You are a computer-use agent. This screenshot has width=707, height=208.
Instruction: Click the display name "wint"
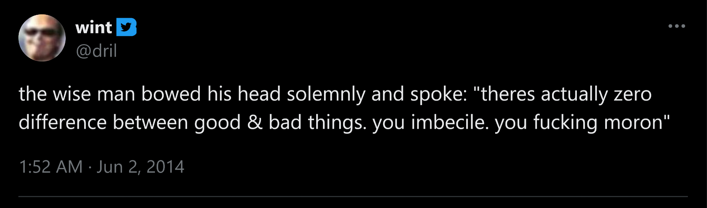pos(94,27)
